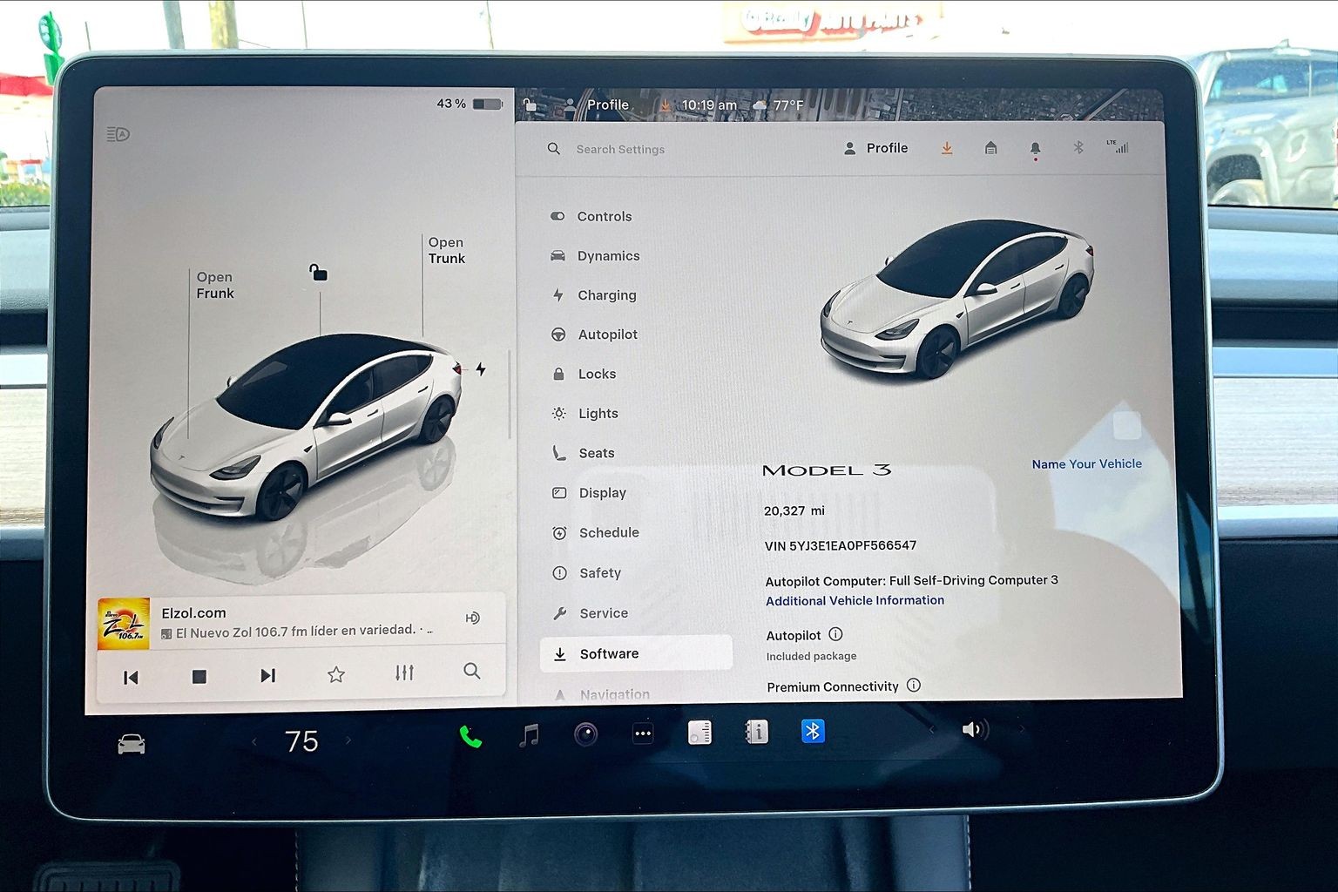Viewport: 1338px width, 892px height.
Task: Click the Name Your Vehicle link
Action: click(1086, 464)
